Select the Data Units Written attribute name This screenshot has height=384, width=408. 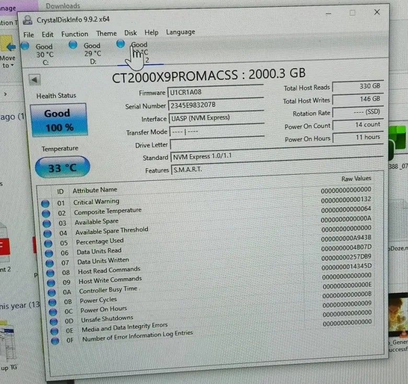pos(103,261)
